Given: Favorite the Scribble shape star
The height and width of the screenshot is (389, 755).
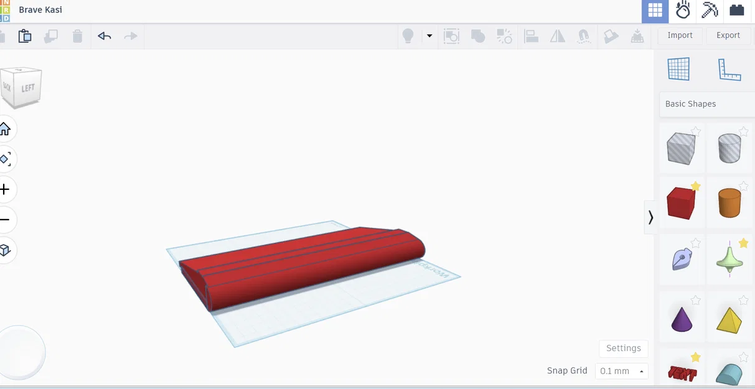Looking at the screenshot, I should click(696, 243).
